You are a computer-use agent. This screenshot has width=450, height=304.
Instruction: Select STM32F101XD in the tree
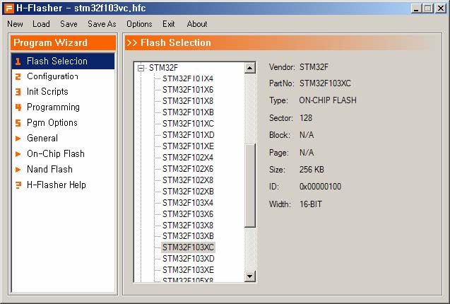pyautogui.click(x=189, y=135)
